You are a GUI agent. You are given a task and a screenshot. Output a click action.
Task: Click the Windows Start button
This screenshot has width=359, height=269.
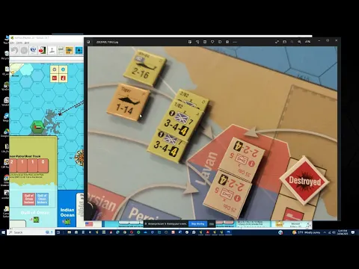(x=3, y=232)
